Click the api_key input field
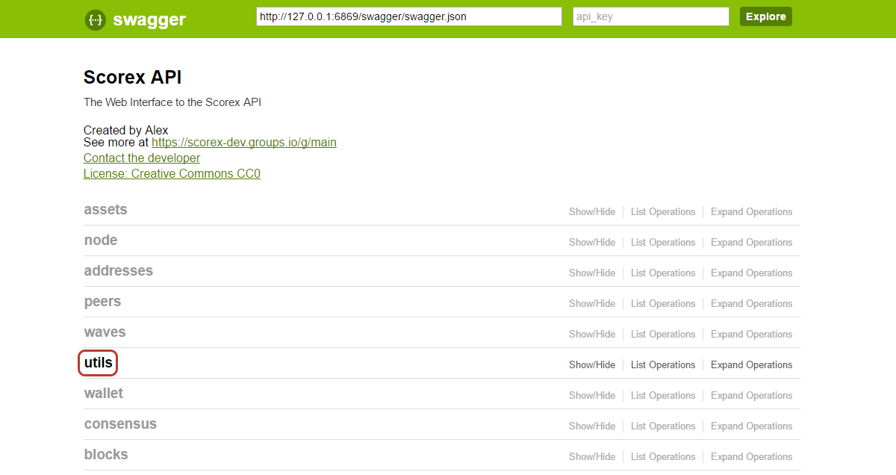The image size is (896, 475). click(651, 16)
